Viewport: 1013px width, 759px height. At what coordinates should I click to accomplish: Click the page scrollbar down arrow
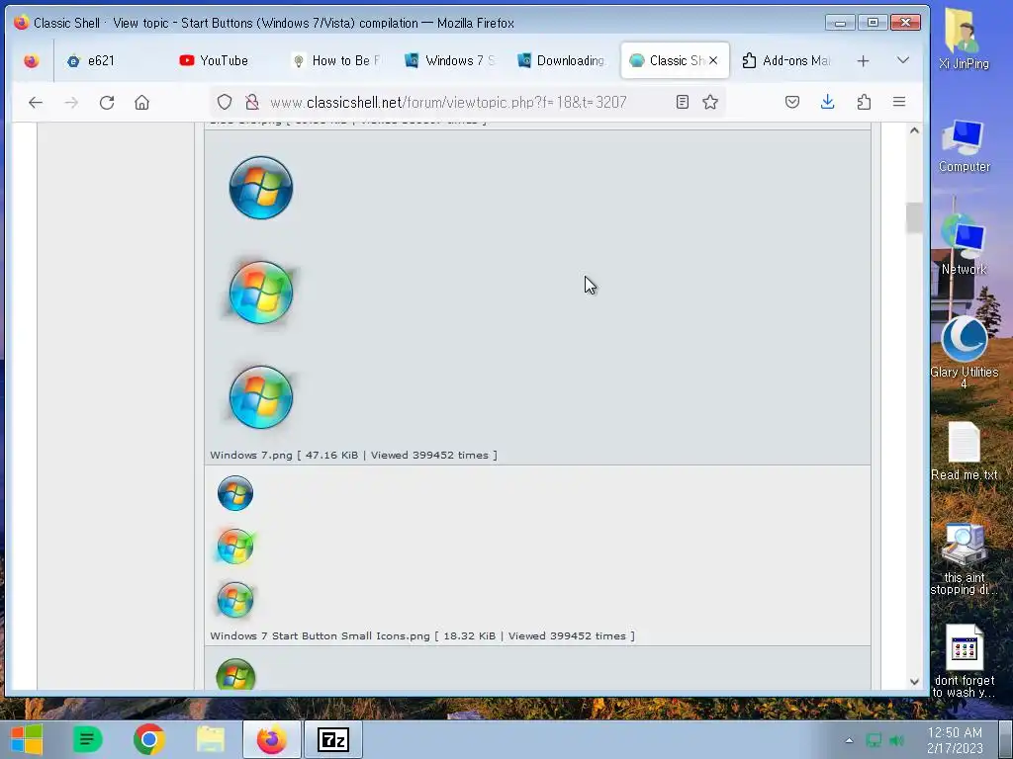click(x=914, y=682)
